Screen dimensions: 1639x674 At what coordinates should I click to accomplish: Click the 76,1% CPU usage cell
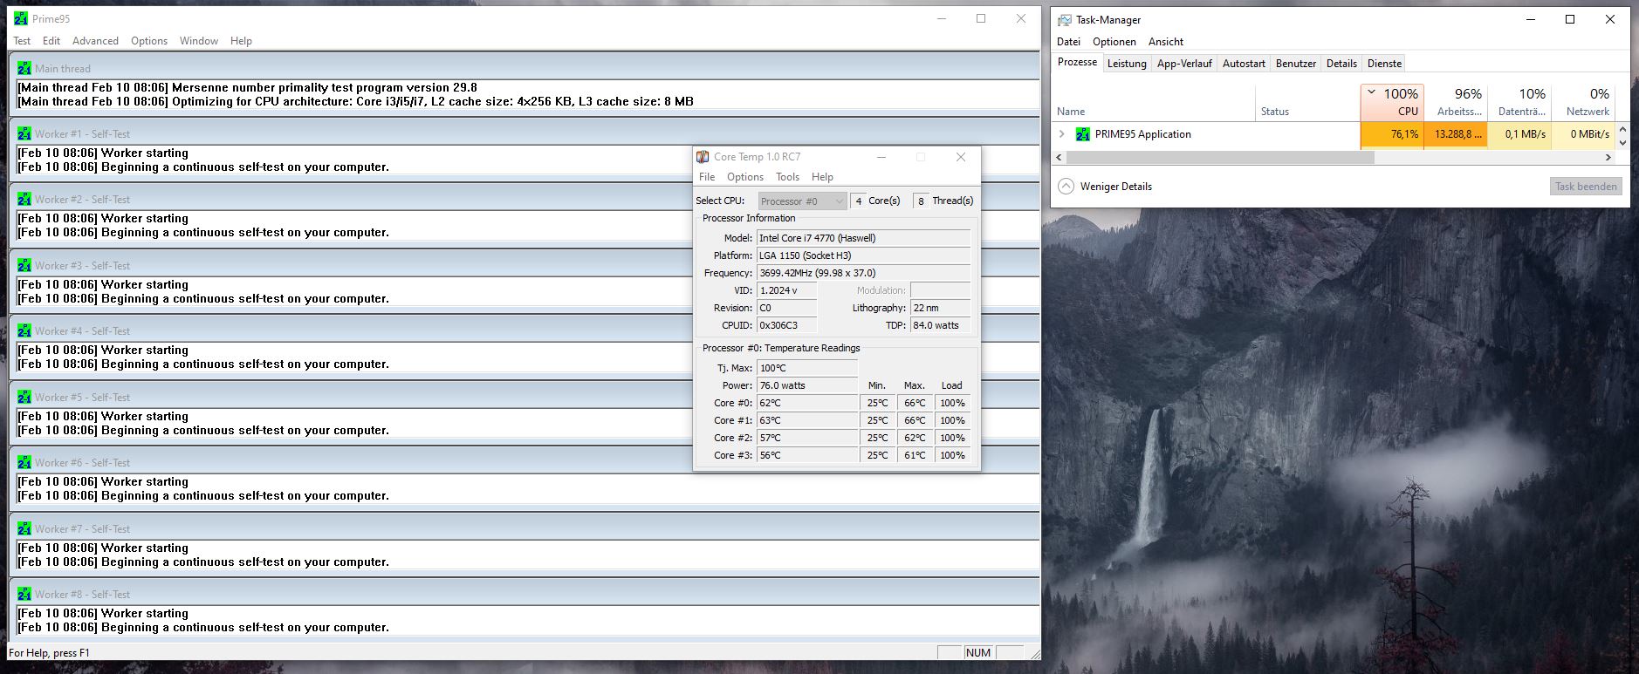coord(1392,134)
